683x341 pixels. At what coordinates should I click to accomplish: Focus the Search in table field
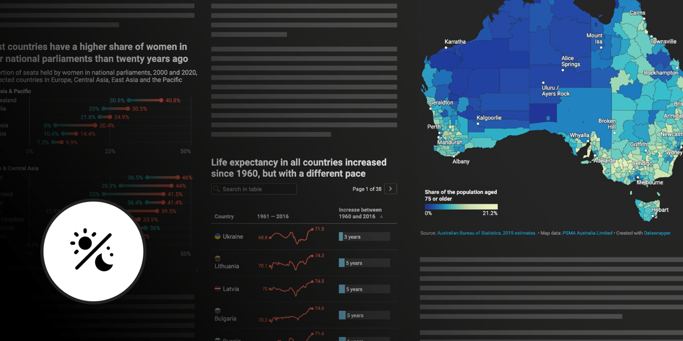257,189
